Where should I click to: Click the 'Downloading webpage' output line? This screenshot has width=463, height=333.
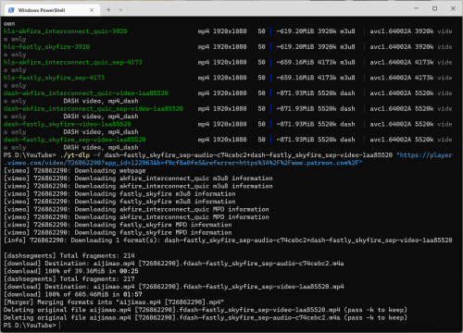75,170
